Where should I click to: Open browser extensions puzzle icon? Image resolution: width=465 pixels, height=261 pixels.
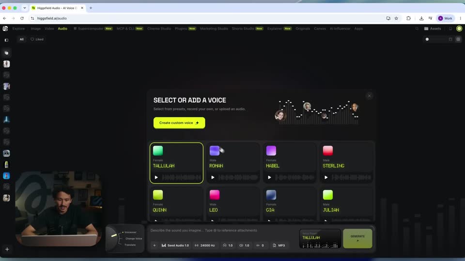408,18
